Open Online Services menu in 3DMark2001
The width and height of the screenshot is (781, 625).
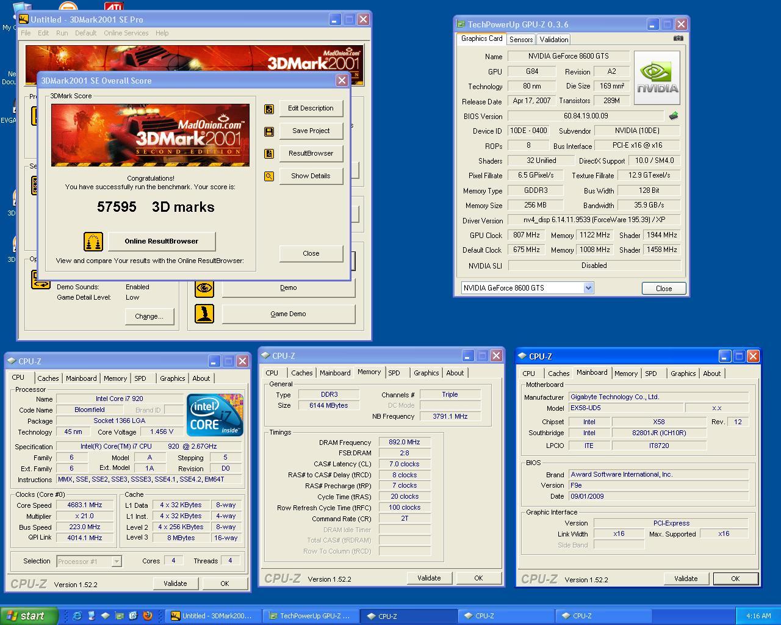(126, 33)
